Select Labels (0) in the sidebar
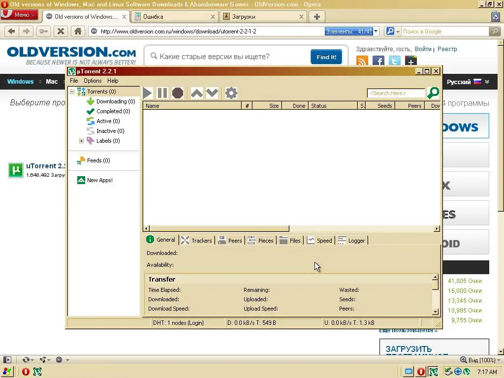This screenshot has height=378, width=504. tap(103, 141)
